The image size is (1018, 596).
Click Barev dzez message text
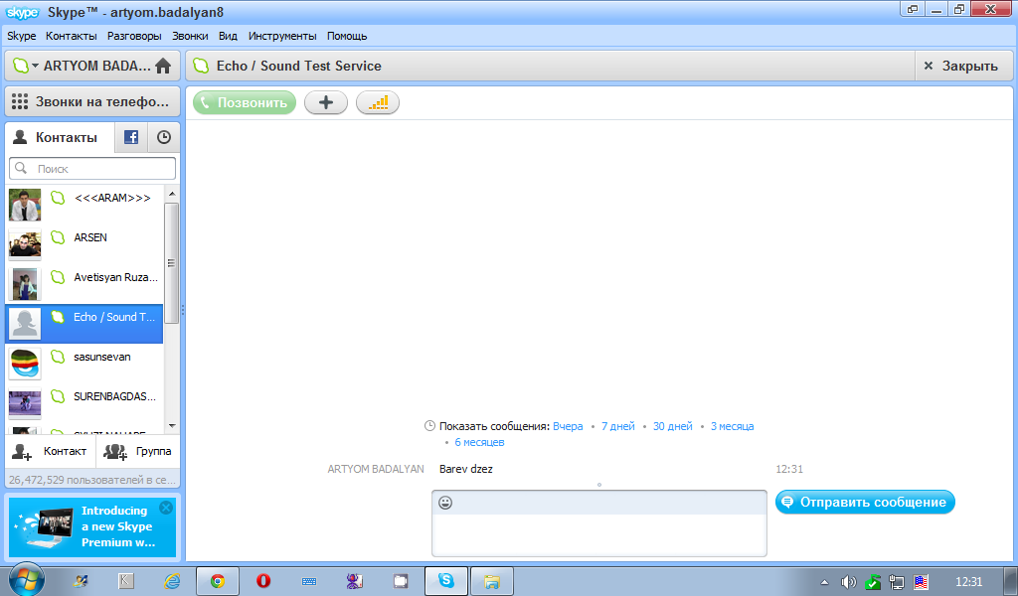[x=465, y=469]
